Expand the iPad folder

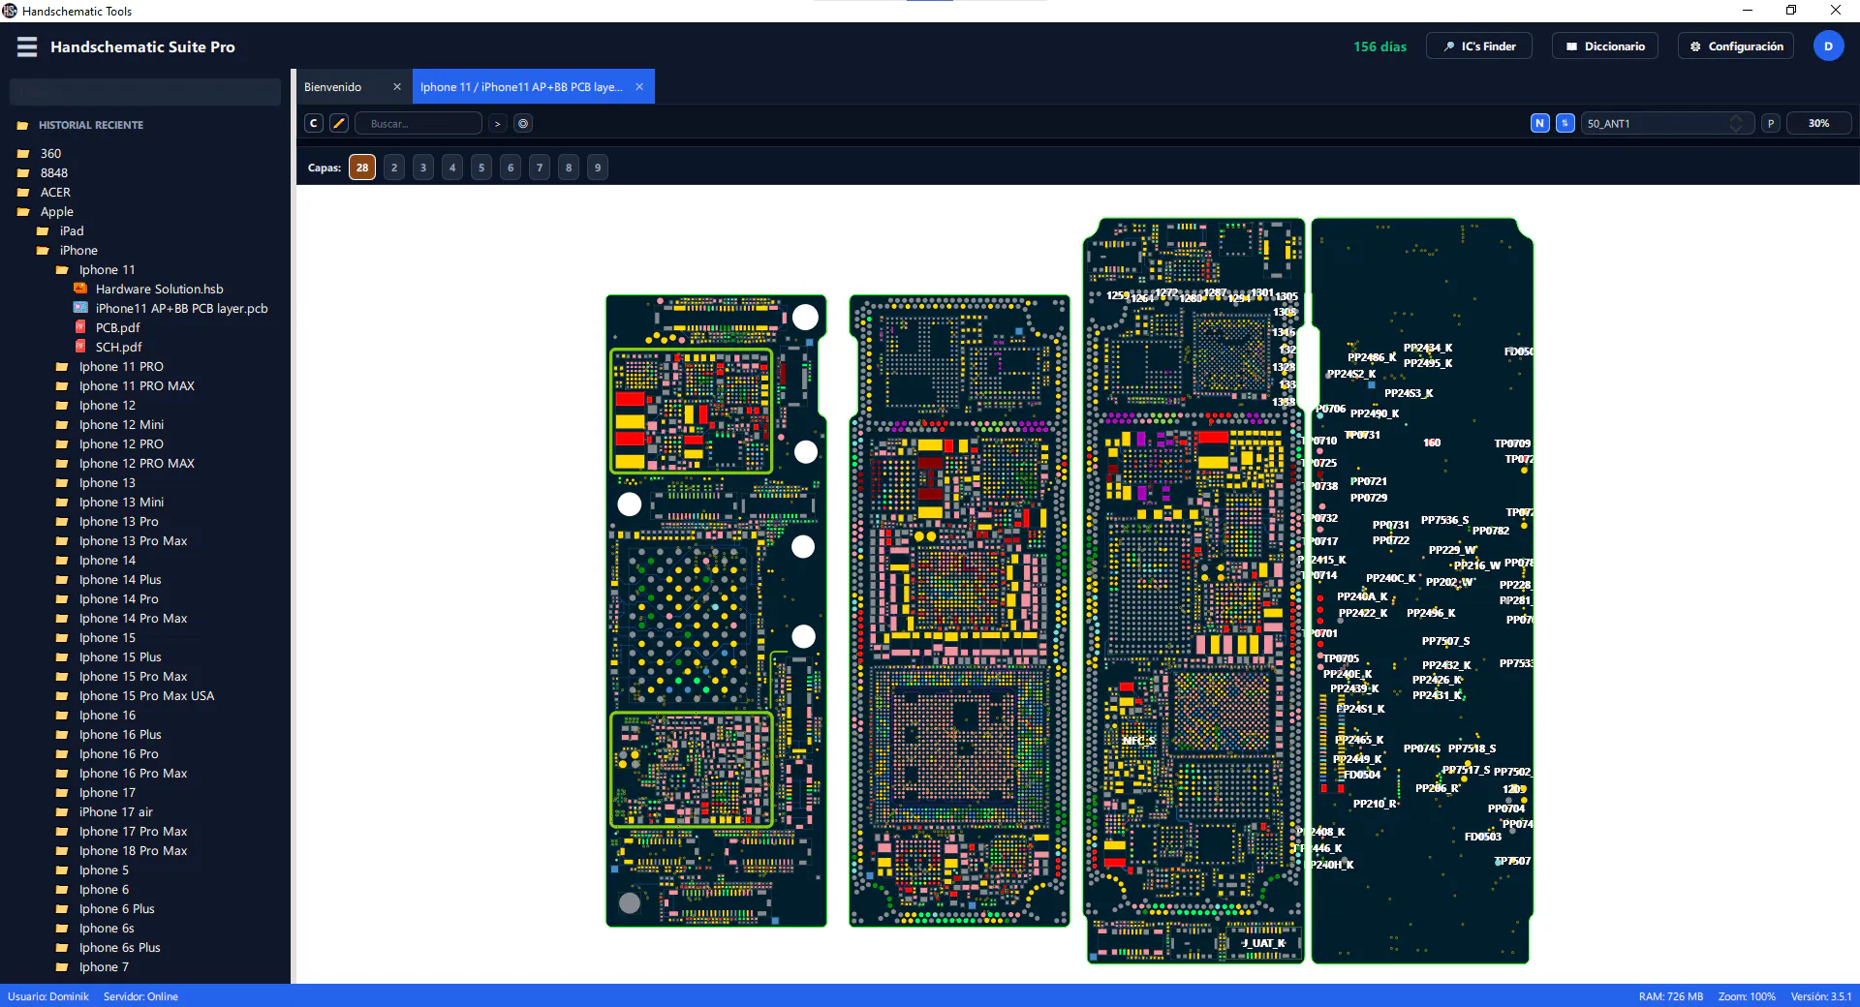pyautogui.click(x=72, y=230)
